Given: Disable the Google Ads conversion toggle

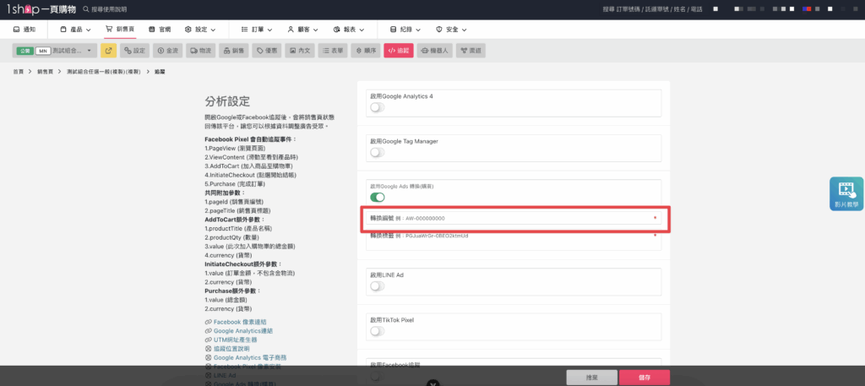Looking at the screenshot, I should click(x=377, y=197).
